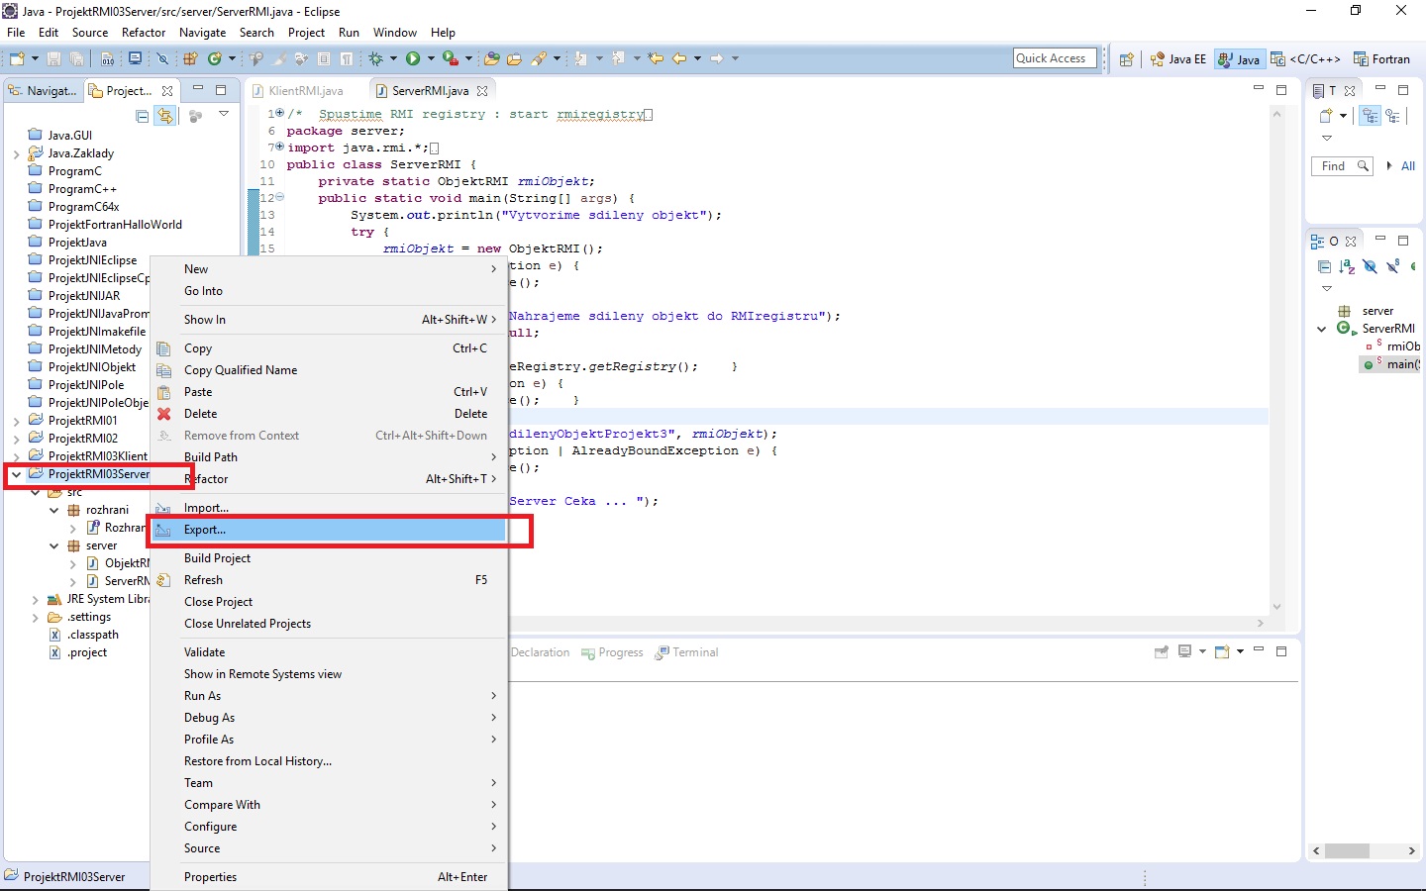Expand the rozhrani package
This screenshot has width=1426, height=891.
click(x=55, y=510)
